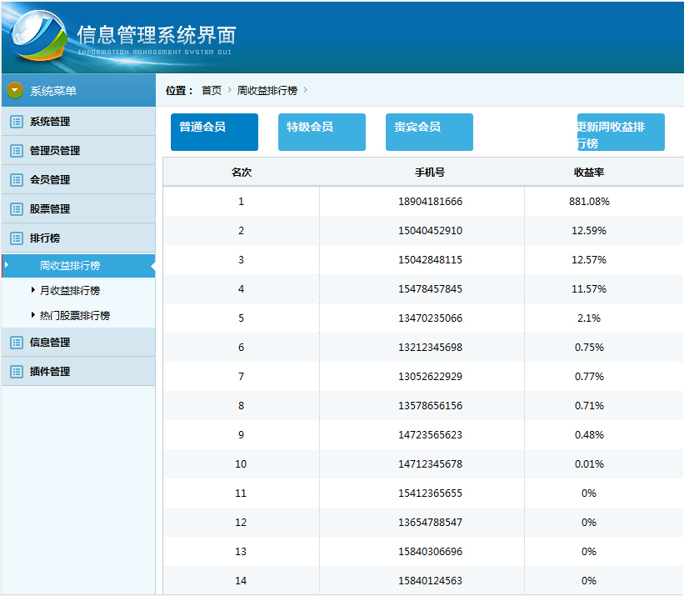Click phone number 18904181666 in first row
The image size is (684, 596).
430,202
